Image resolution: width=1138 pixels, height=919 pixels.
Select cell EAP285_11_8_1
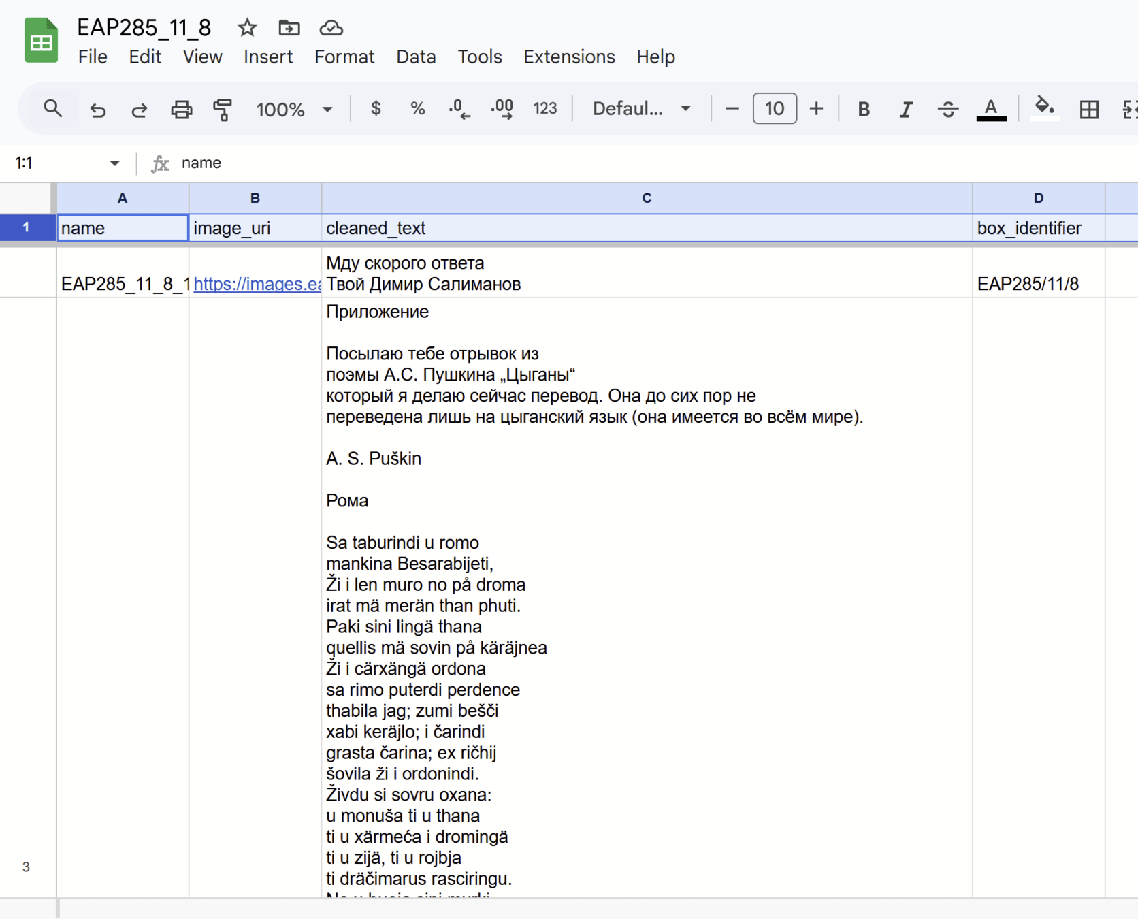tap(123, 272)
